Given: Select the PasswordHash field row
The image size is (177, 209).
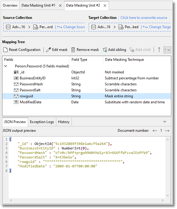Looking at the screenshot, I should (87, 84).
